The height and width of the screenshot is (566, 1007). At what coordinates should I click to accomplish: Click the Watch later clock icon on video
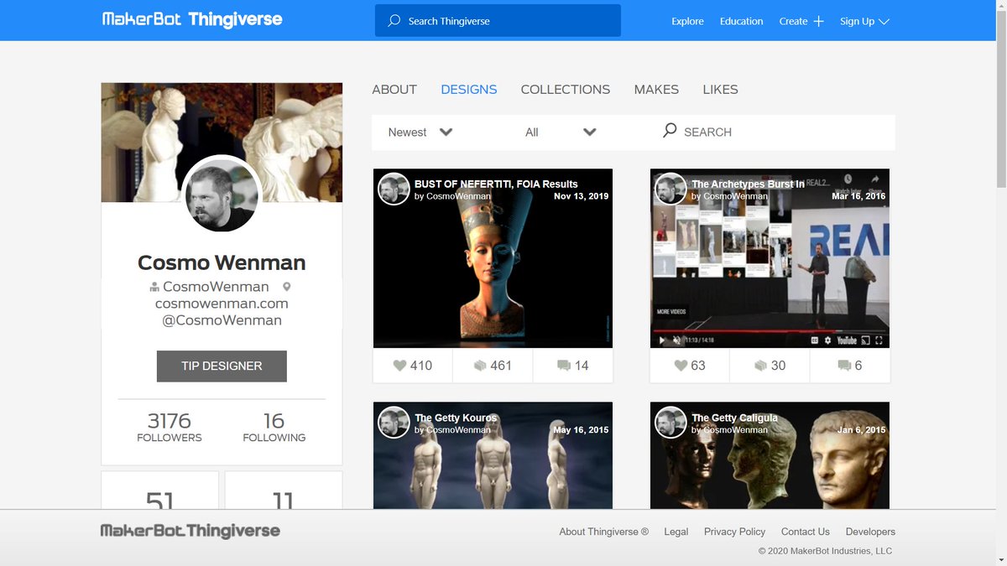pyautogui.click(x=848, y=179)
